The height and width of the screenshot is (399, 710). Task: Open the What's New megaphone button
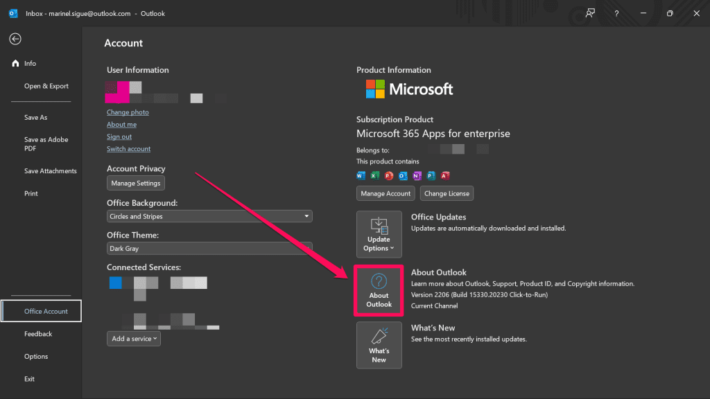pyautogui.click(x=379, y=345)
